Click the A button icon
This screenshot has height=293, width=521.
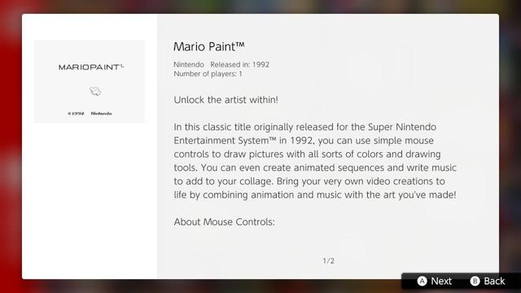(x=422, y=281)
